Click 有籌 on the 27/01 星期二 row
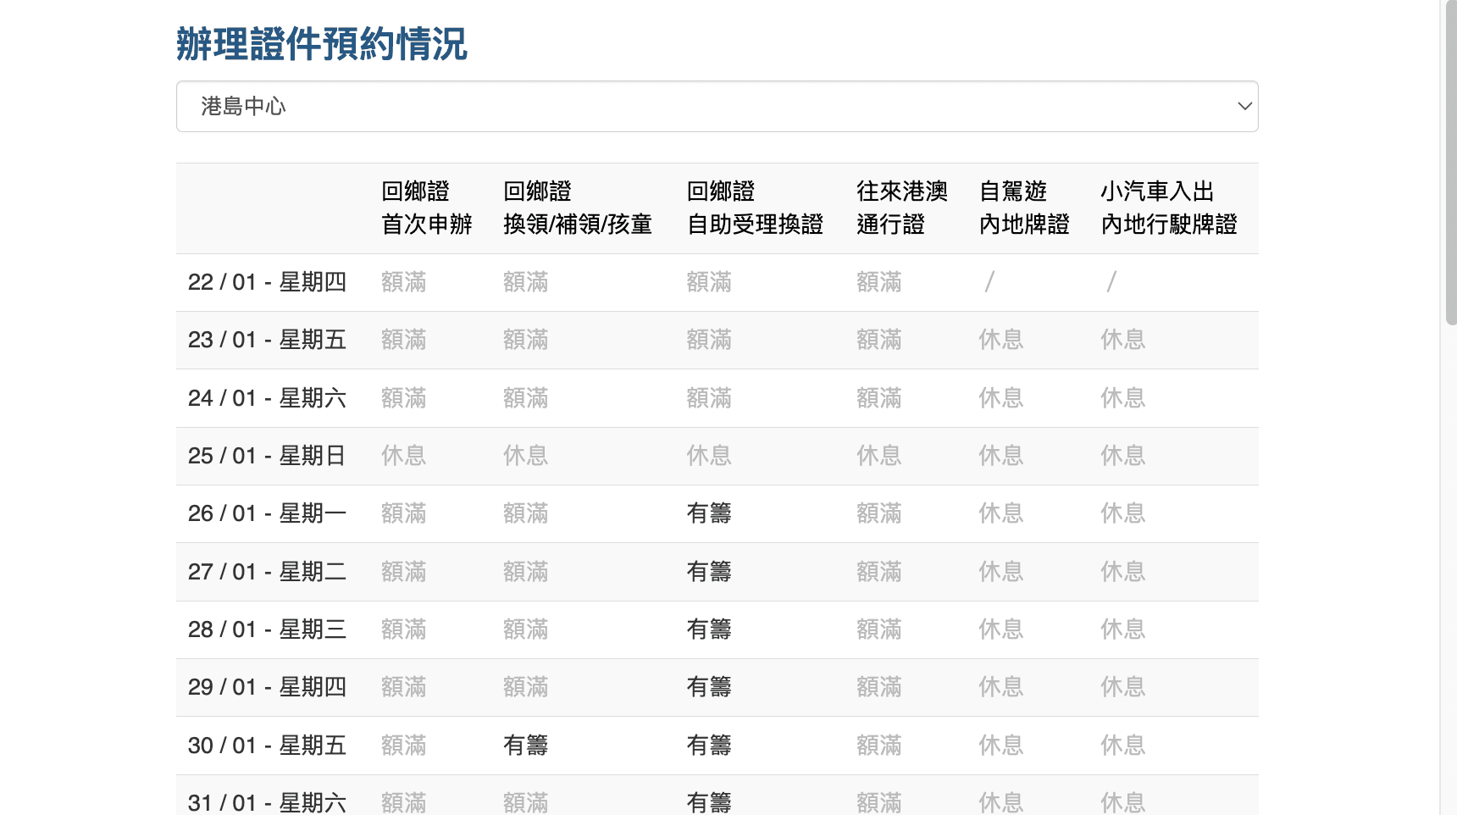 (x=709, y=571)
